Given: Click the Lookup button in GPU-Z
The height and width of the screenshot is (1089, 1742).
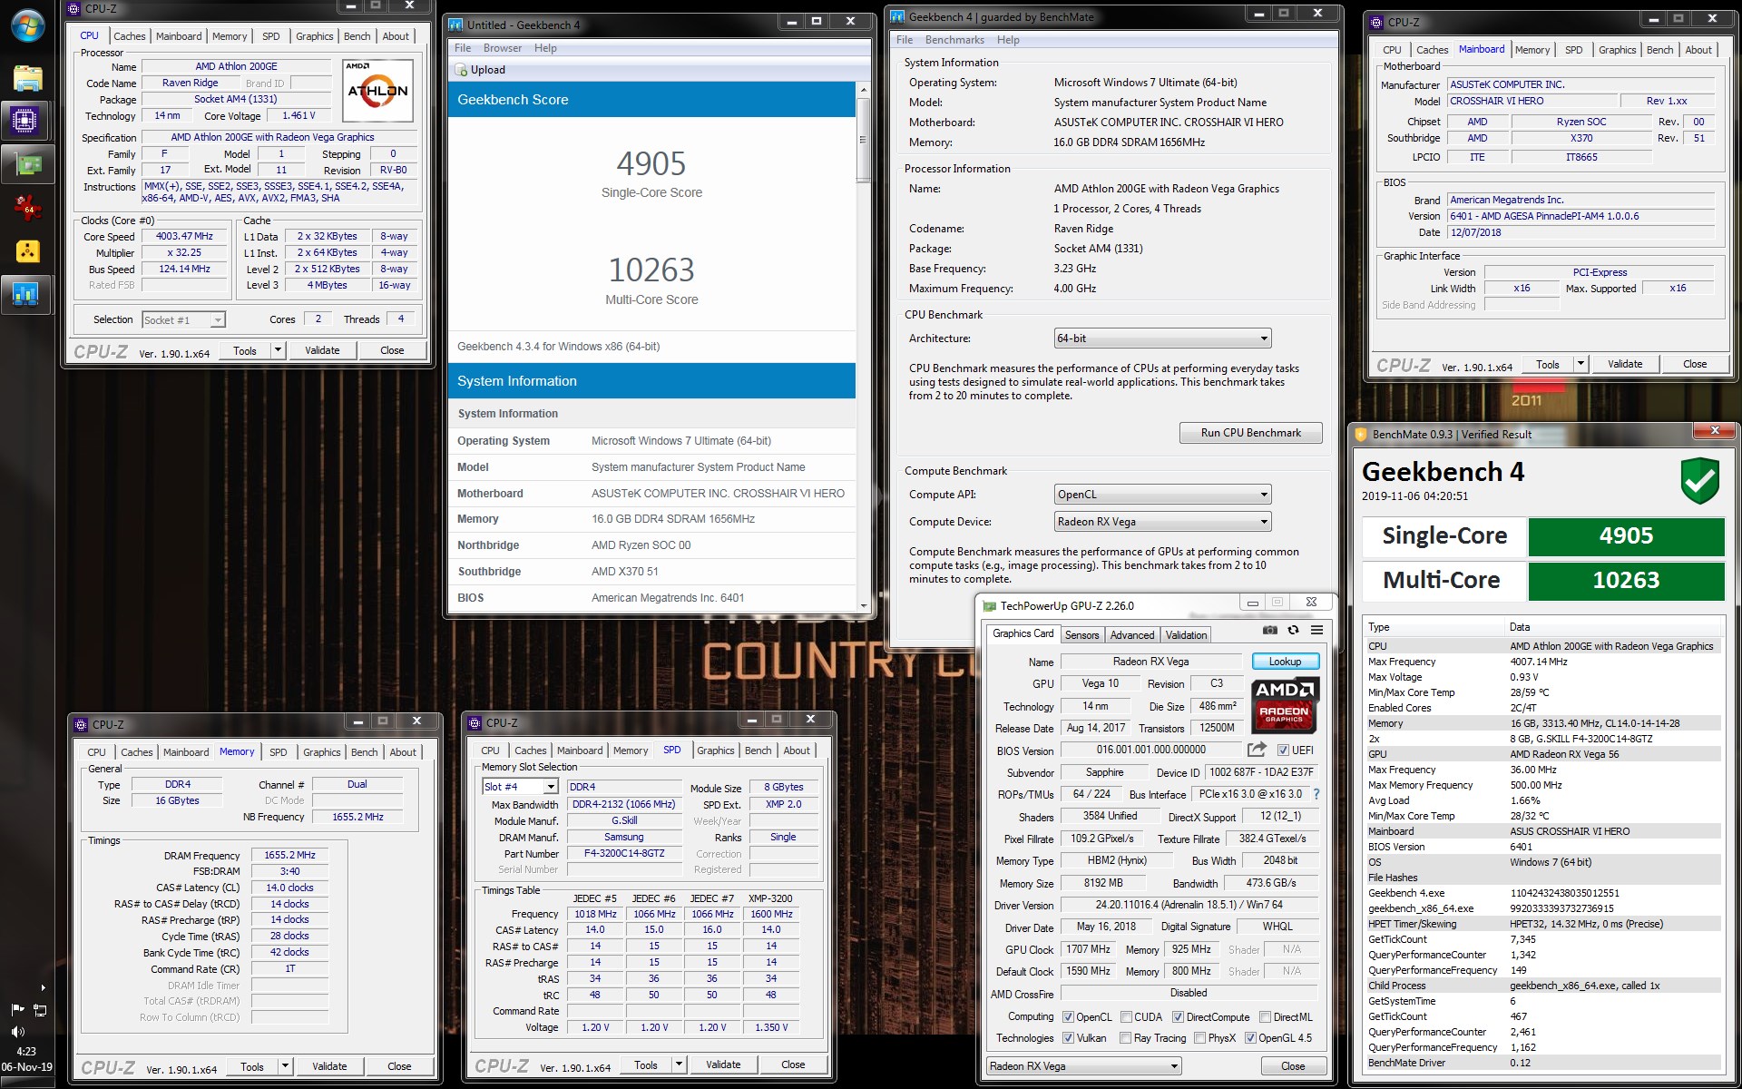Looking at the screenshot, I should (1285, 662).
